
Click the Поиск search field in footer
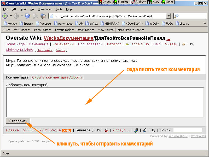coord(188,130)
